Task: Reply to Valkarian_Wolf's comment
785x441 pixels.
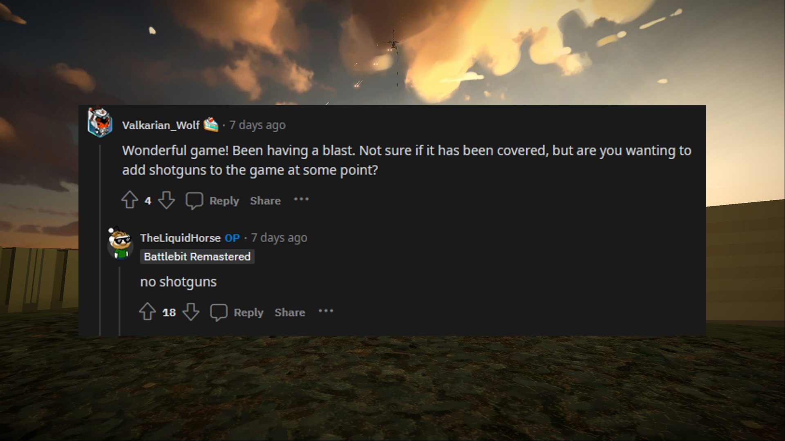Action: pyautogui.click(x=224, y=201)
